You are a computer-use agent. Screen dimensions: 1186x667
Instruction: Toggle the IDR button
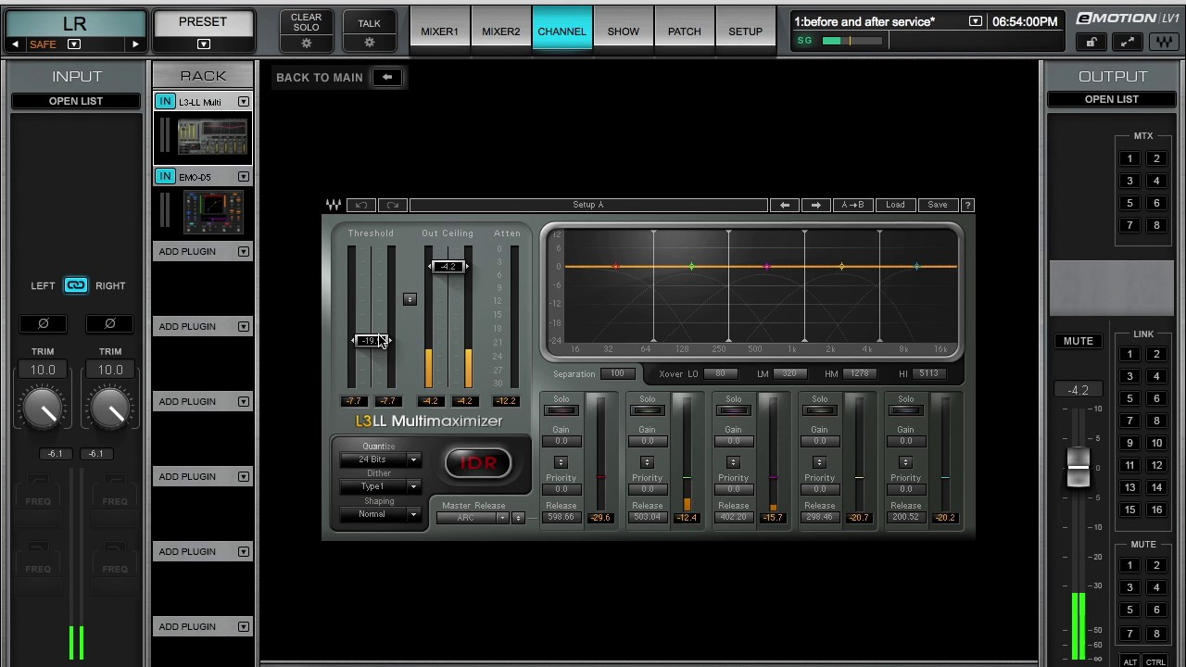tap(478, 463)
